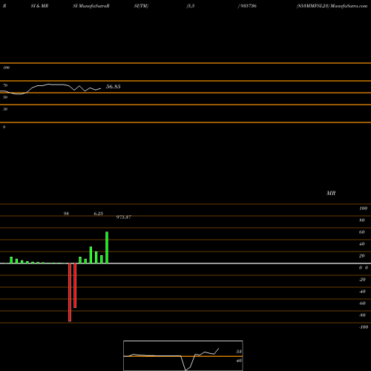Click the SI & MR header text
371x371 pixels.
[x=39, y=6]
